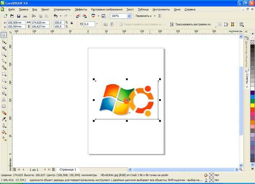Click the Import icon
Viewport: 255px width, 184px height.
pos(78,16)
